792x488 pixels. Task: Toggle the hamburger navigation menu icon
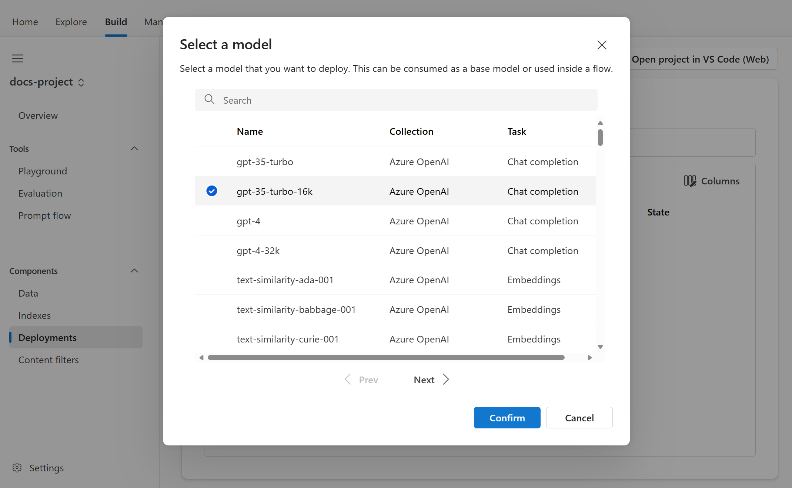(x=17, y=59)
